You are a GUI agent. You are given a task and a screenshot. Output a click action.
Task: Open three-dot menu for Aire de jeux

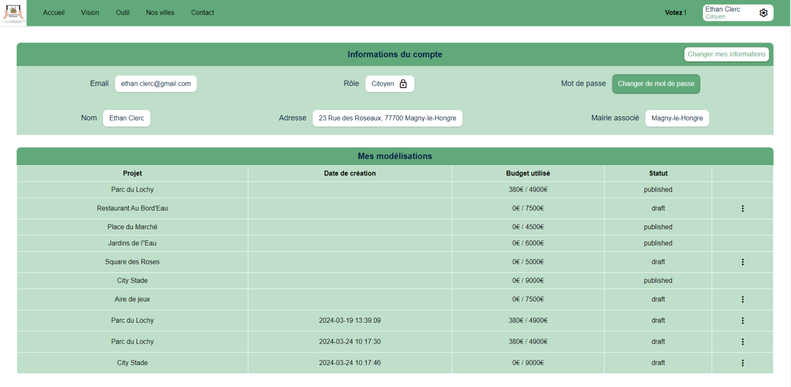[742, 300]
